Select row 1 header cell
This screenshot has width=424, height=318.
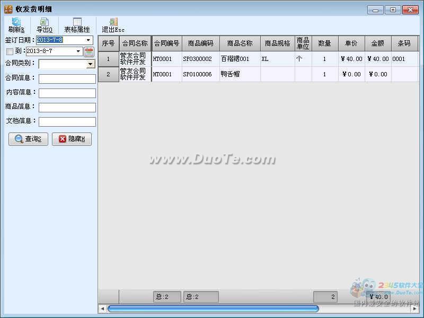click(x=109, y=59)
